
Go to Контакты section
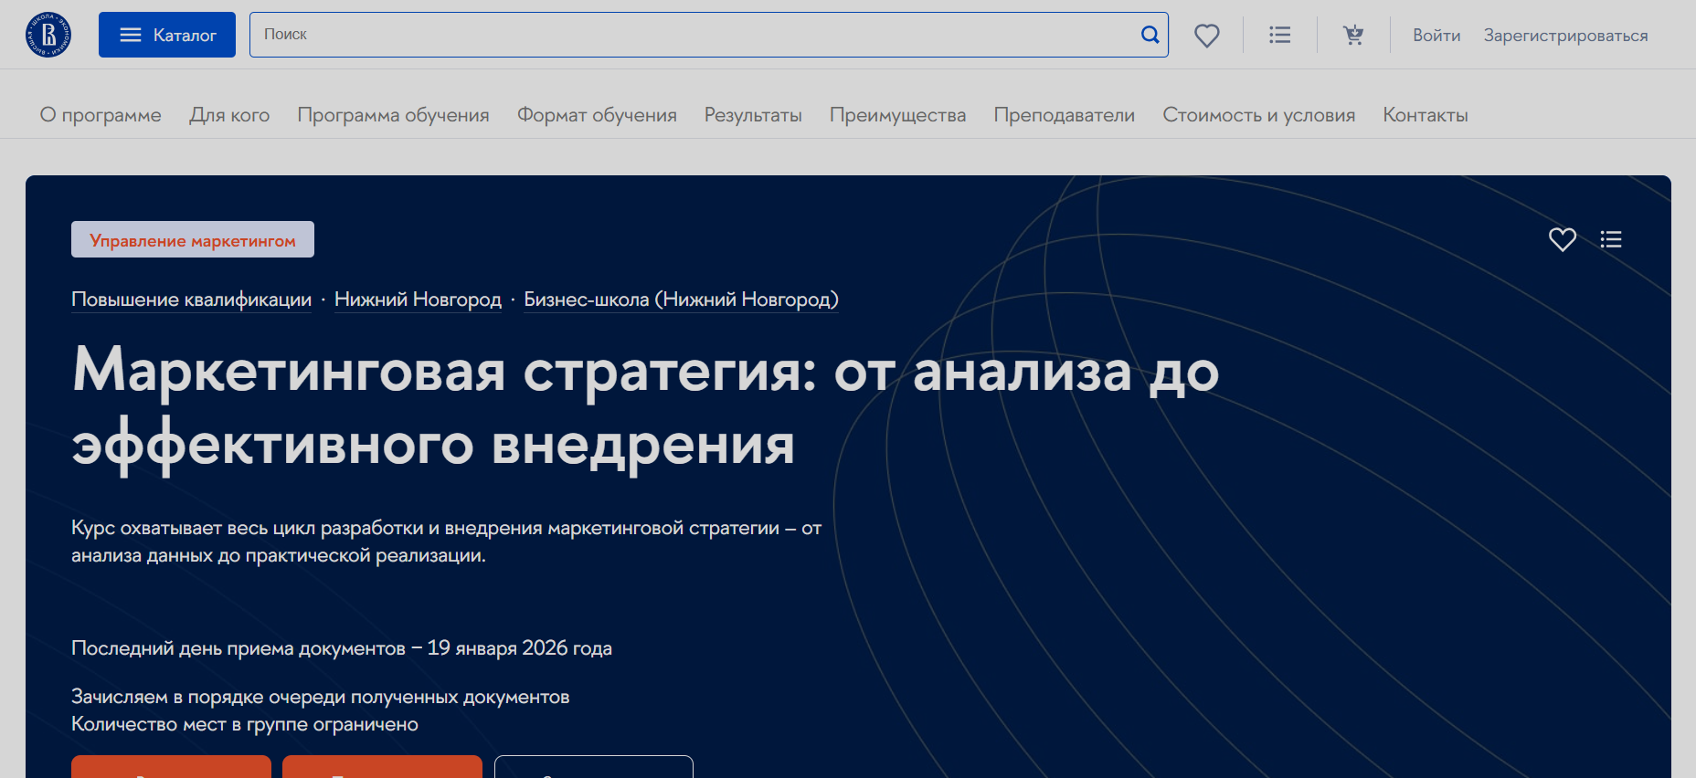1425,115
